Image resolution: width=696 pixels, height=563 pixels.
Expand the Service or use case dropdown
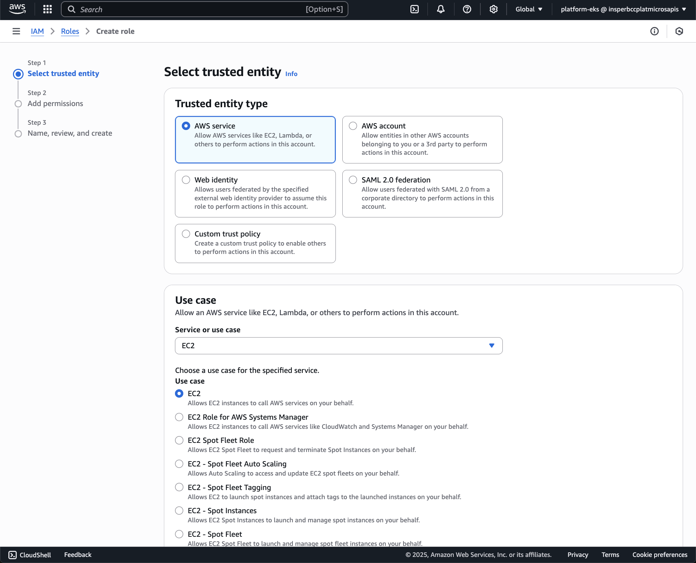pyautogui.click(x=338, y=346)
